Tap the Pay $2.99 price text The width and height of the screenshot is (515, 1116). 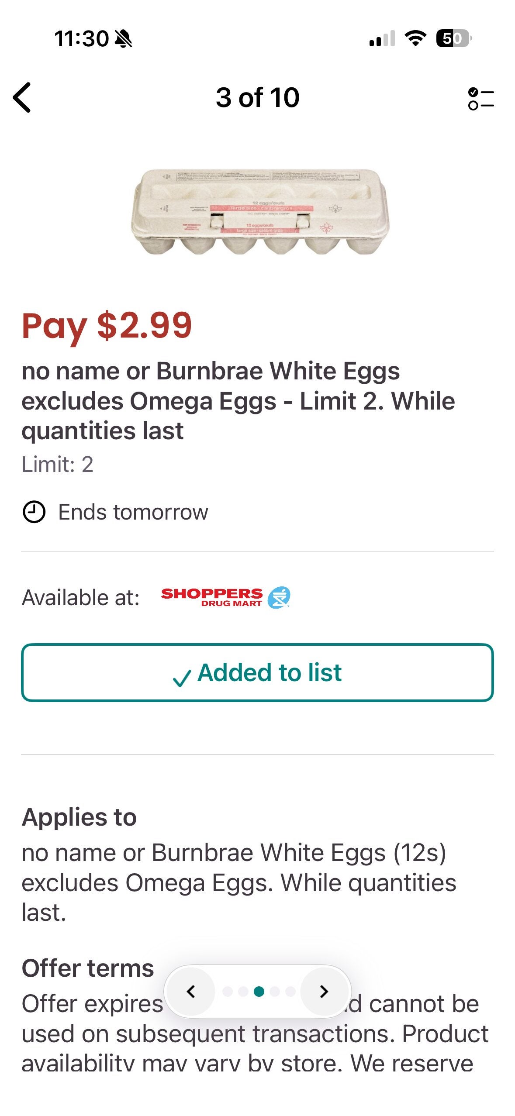(x=107, y=326)
